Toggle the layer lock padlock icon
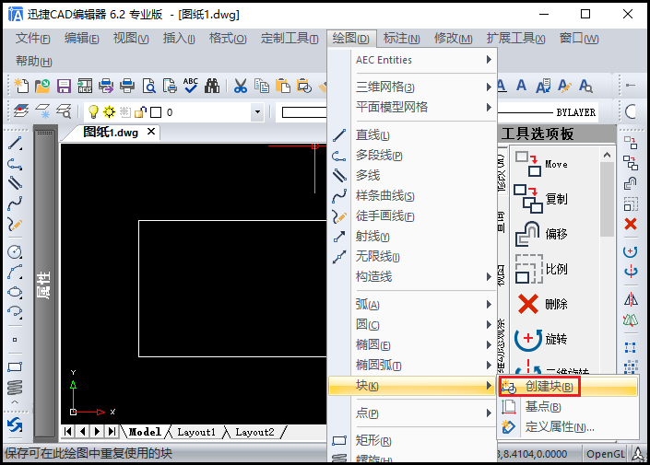This screenshot has width=650, height=465. coord(140,111)
